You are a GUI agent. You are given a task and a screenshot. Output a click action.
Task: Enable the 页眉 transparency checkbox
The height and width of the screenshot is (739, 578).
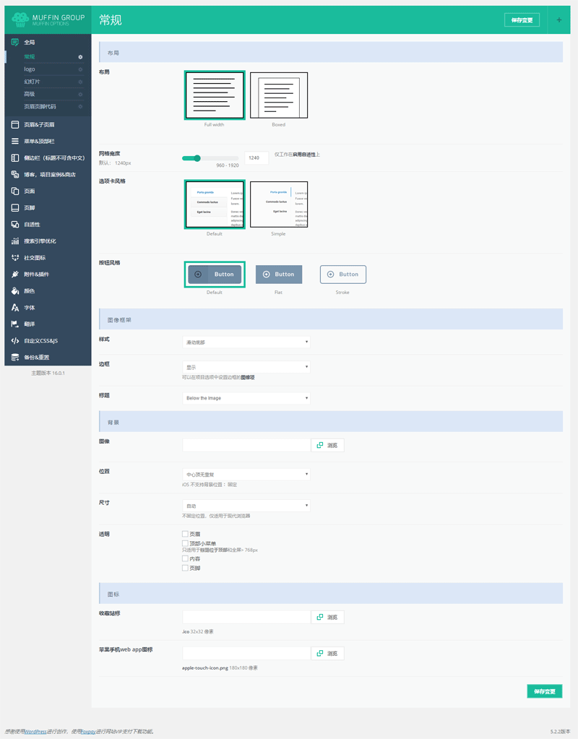coord(185,535)
